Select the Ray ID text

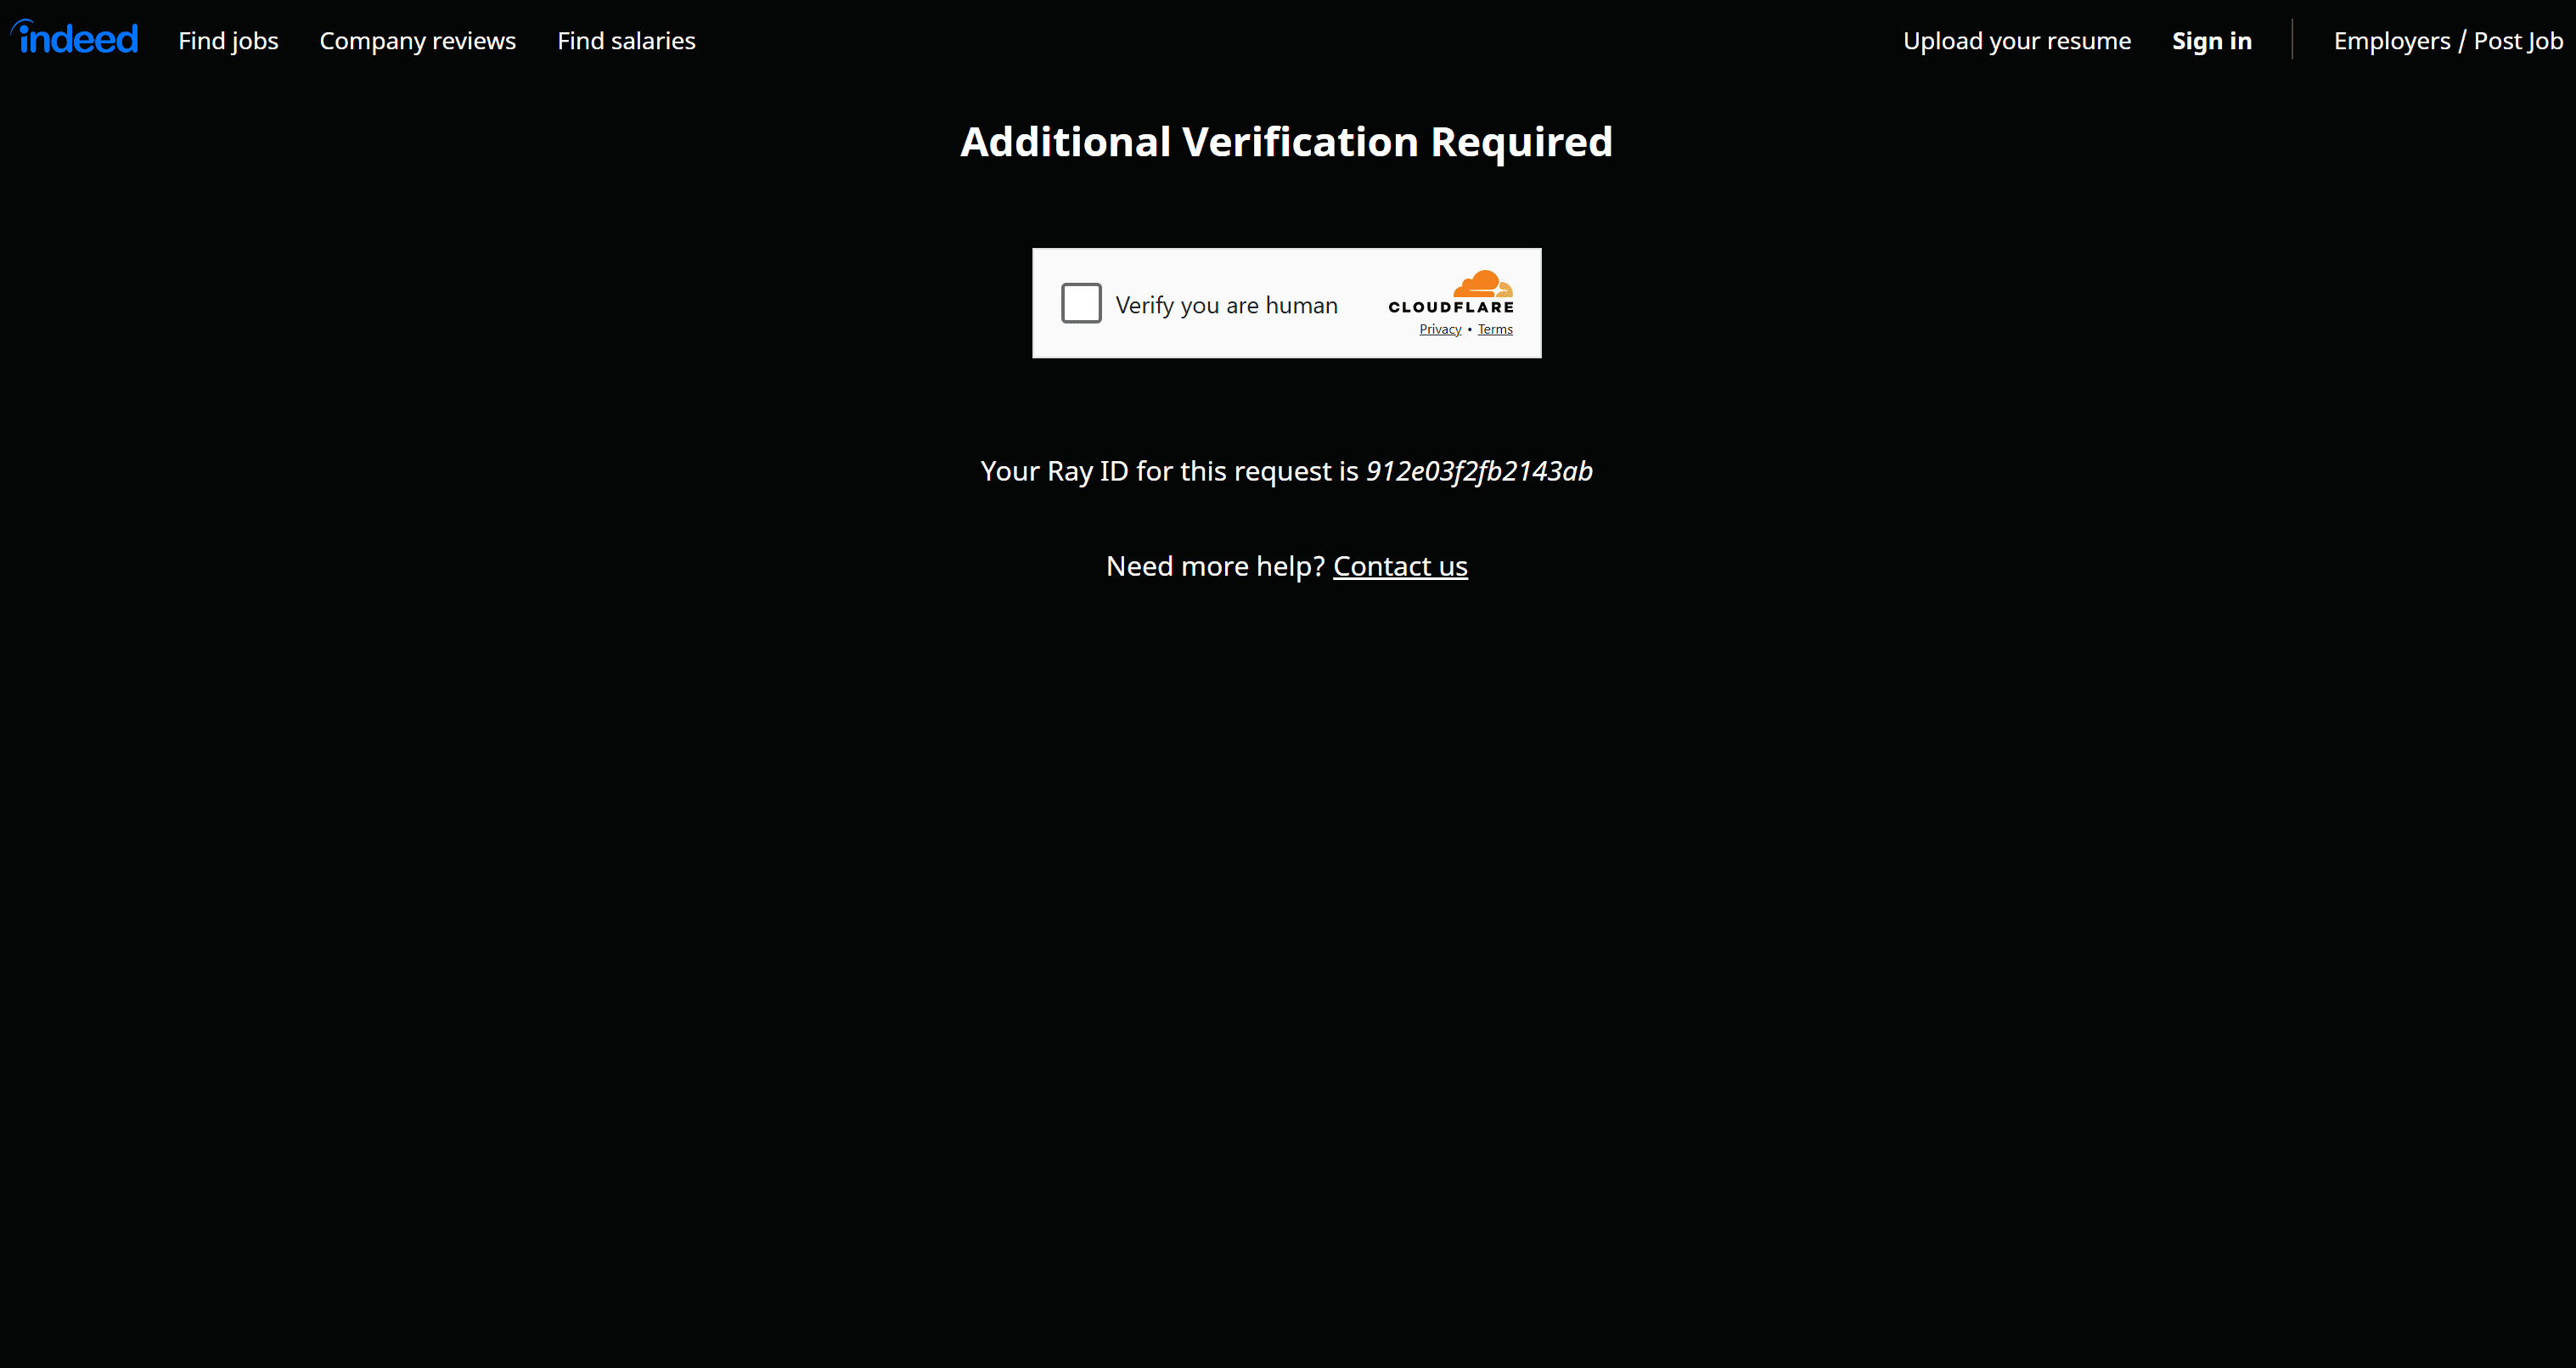click(1479, 471)
